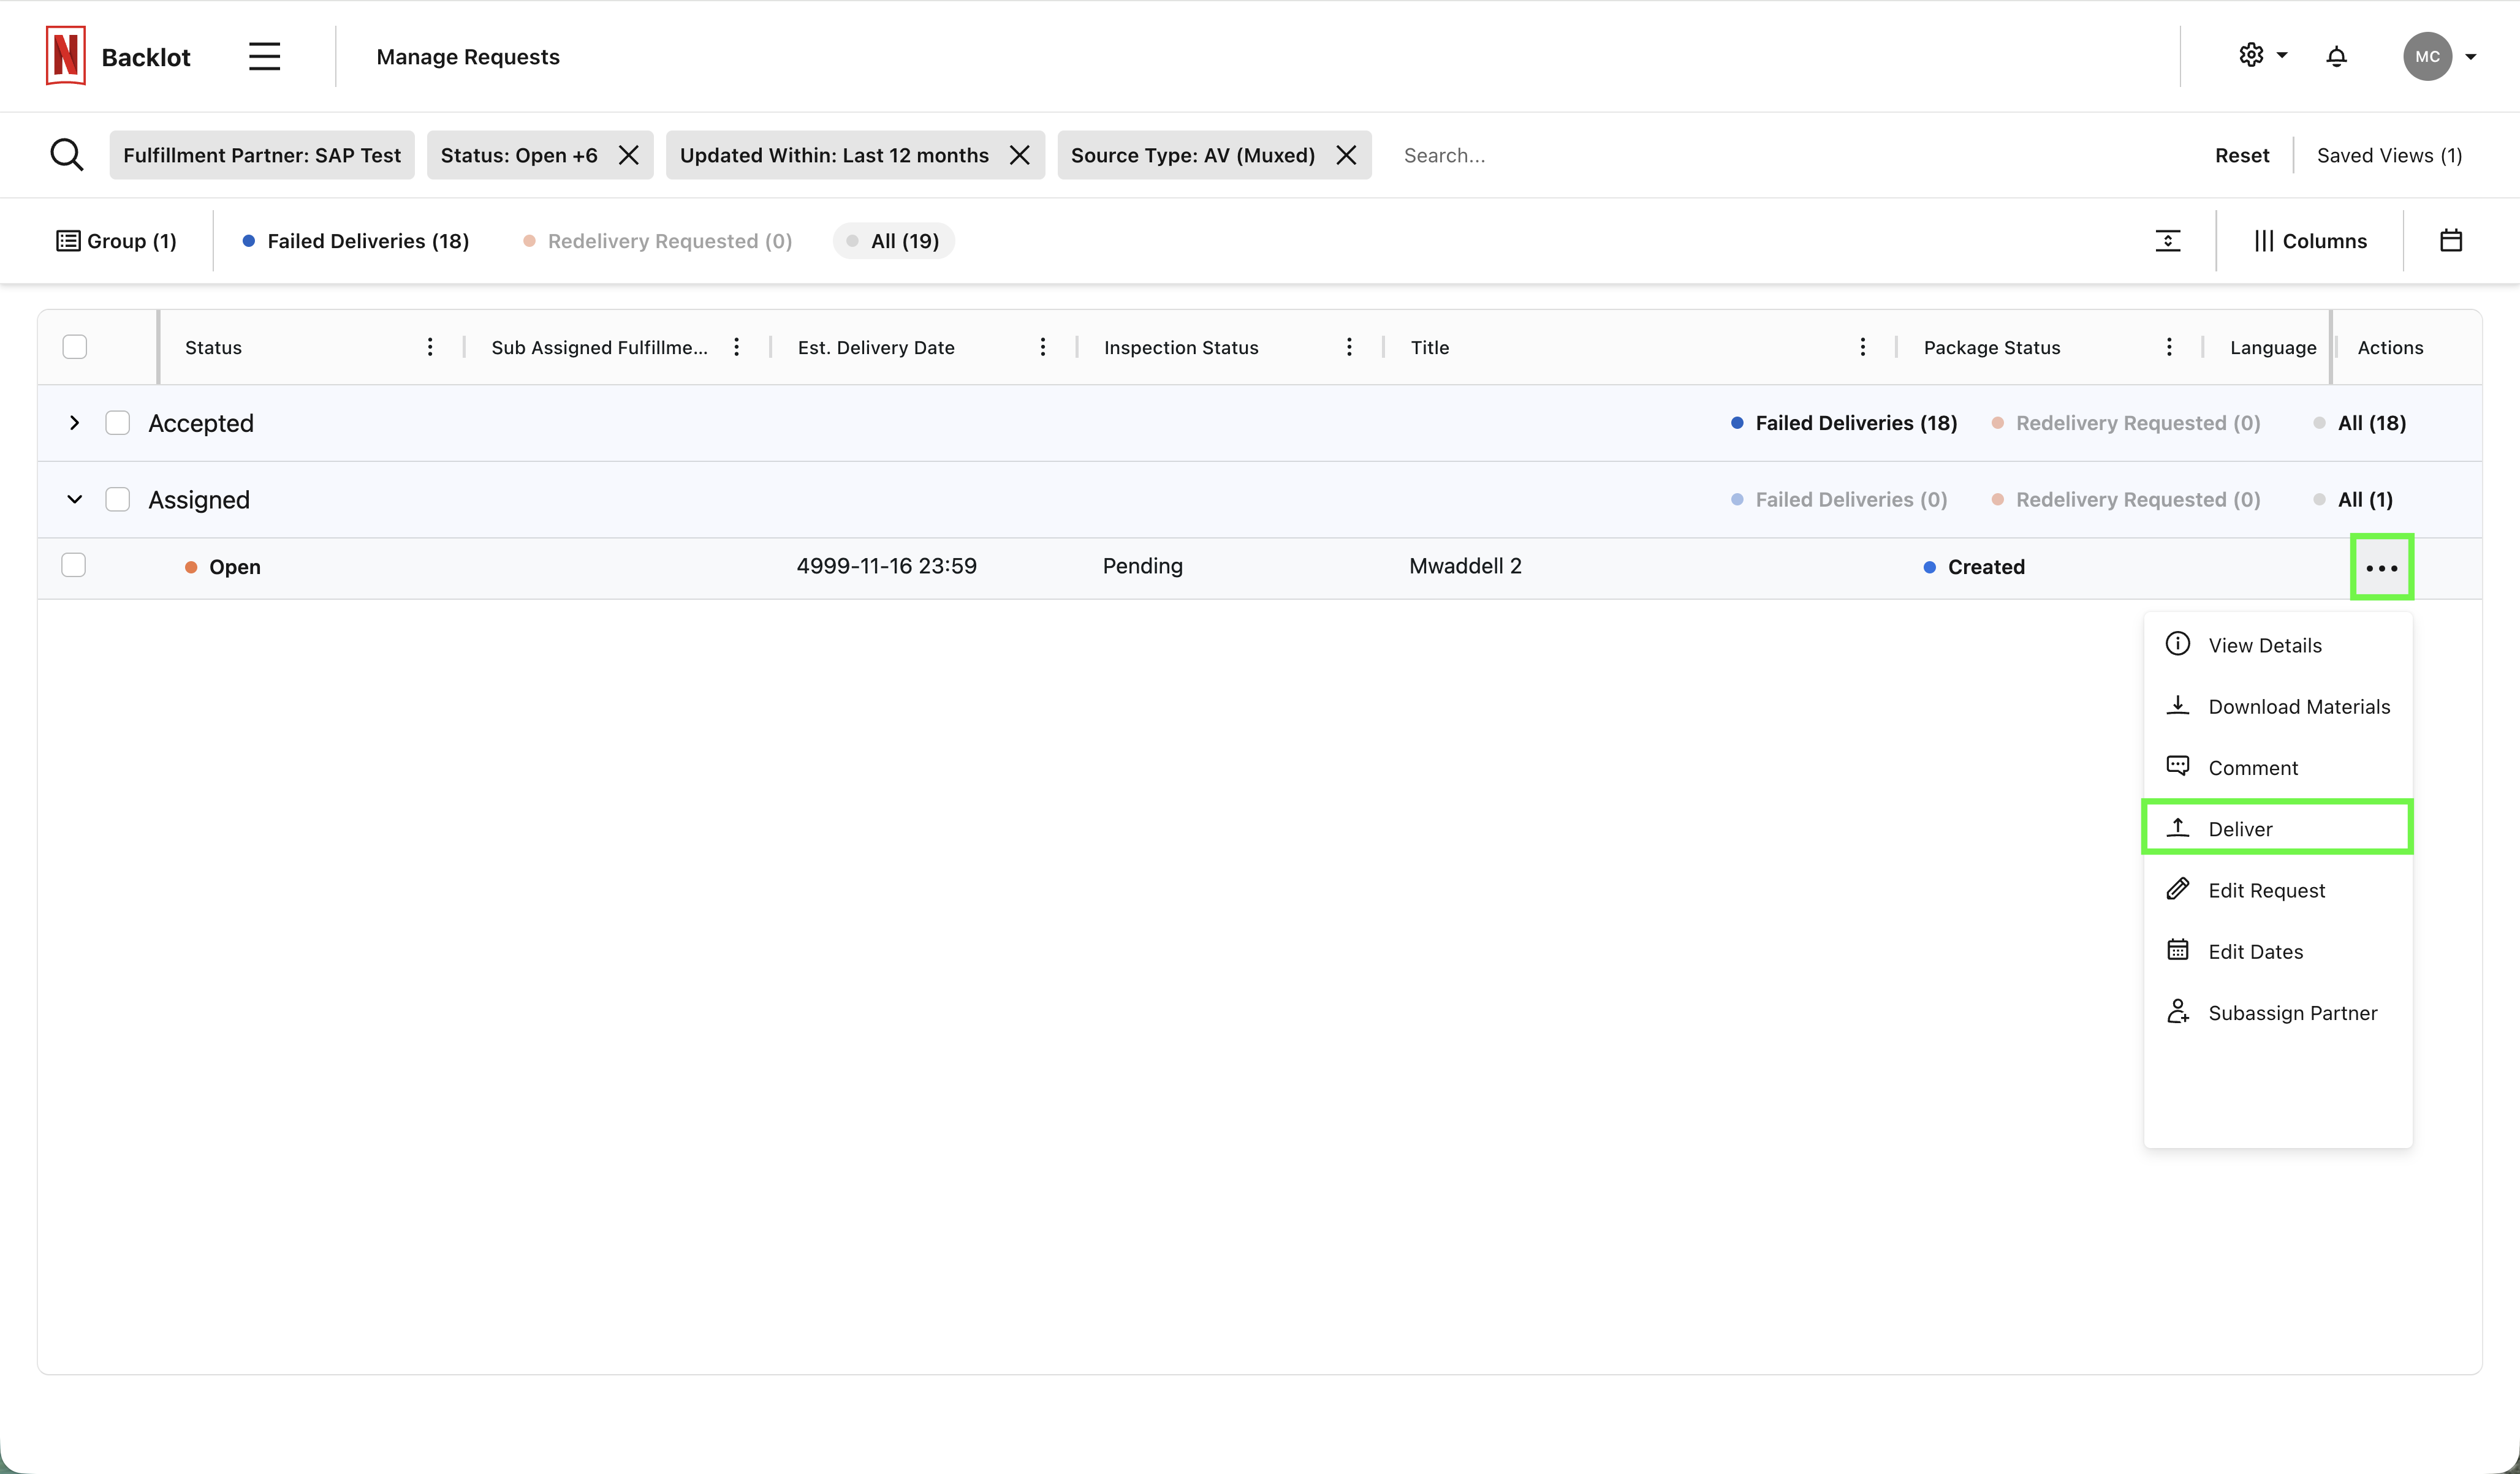The image size is (2520, 1474).
Task: Open the Columns chooser button
Action: click(x=2310, y=241)
